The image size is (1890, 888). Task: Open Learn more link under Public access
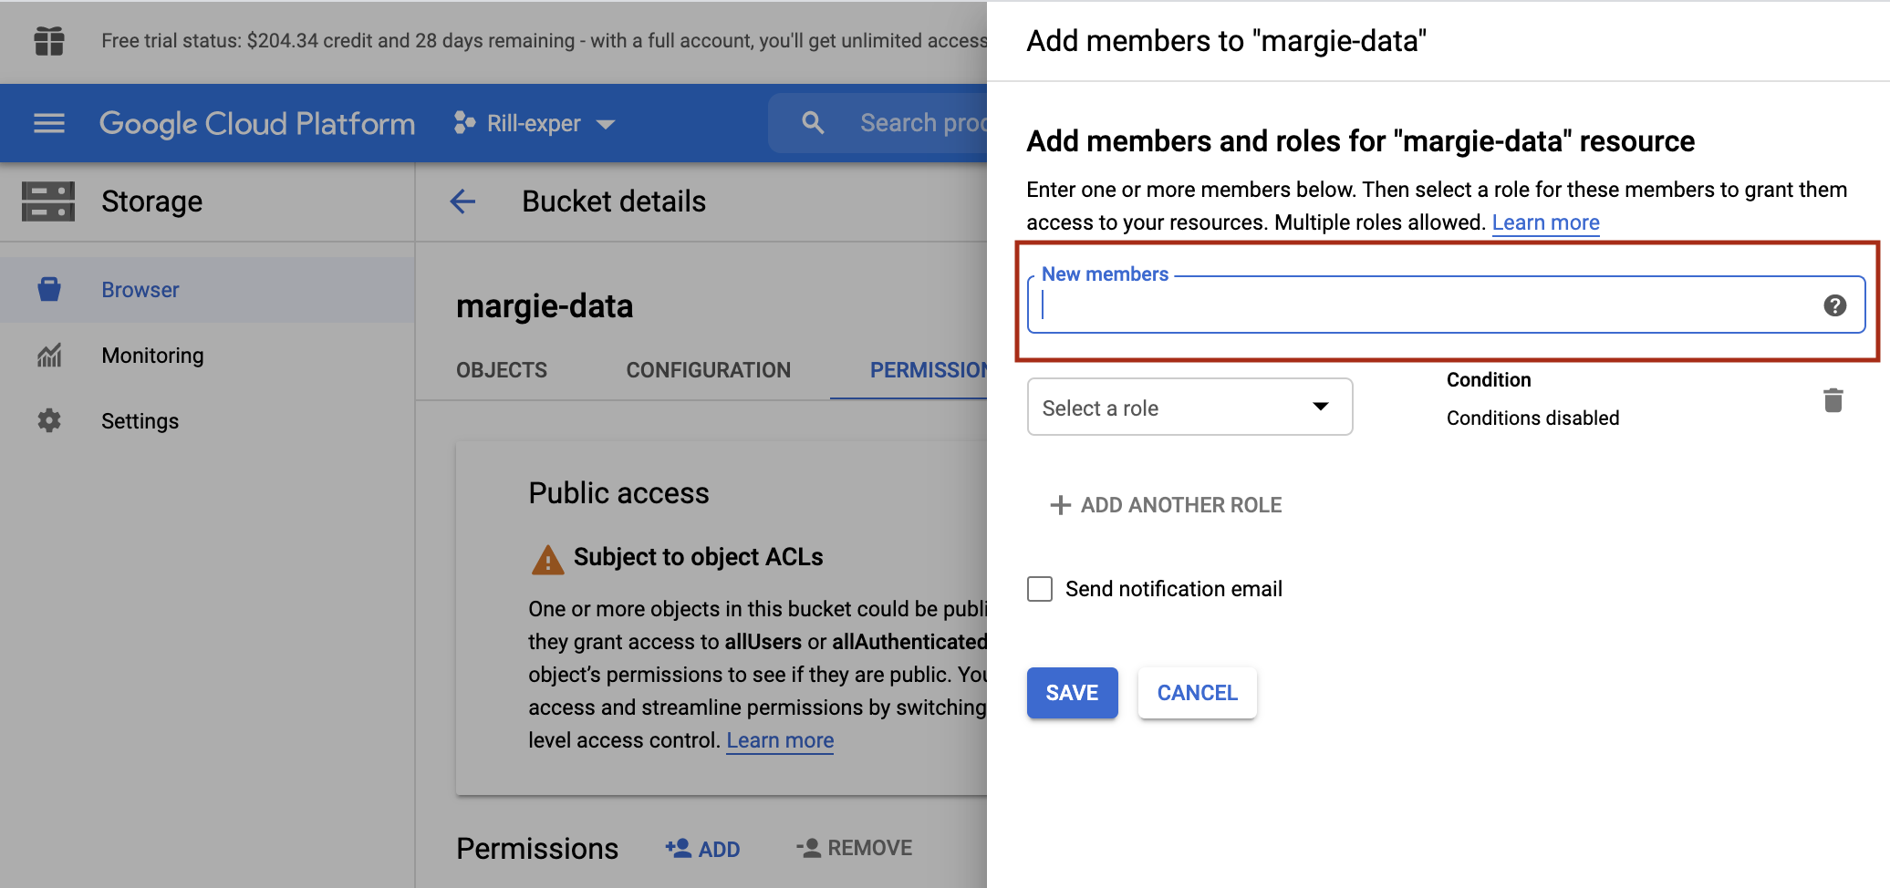(x=780, y=740)
